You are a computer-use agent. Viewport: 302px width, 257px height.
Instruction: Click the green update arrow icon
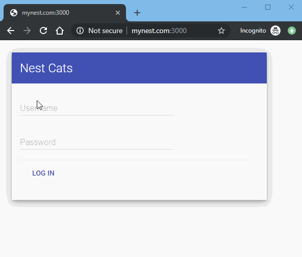[292, 31]
